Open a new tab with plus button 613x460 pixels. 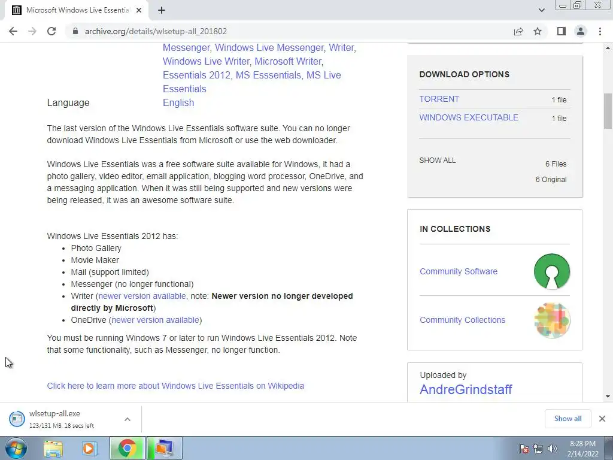point(162,10)
